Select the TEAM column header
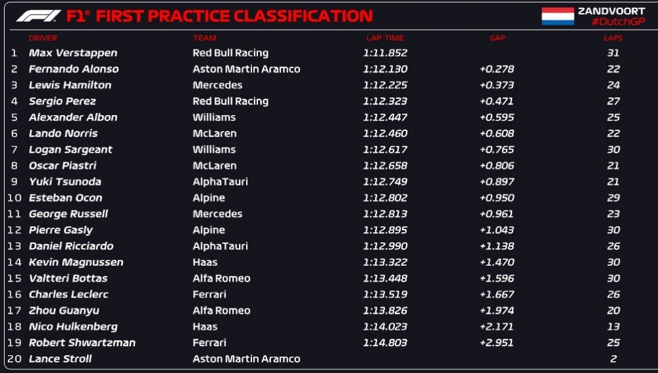Screen dimensions: 658x373 point(205,38)
